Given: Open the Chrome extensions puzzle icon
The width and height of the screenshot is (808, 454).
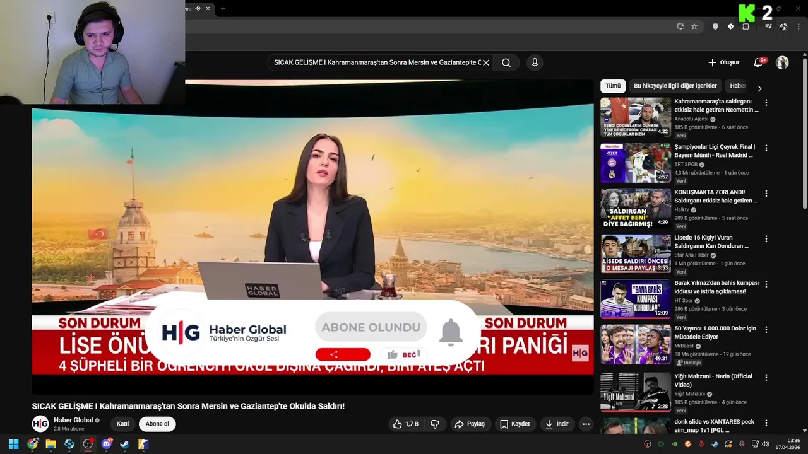Looking at the screenshot, I should (x=746, y=26).
